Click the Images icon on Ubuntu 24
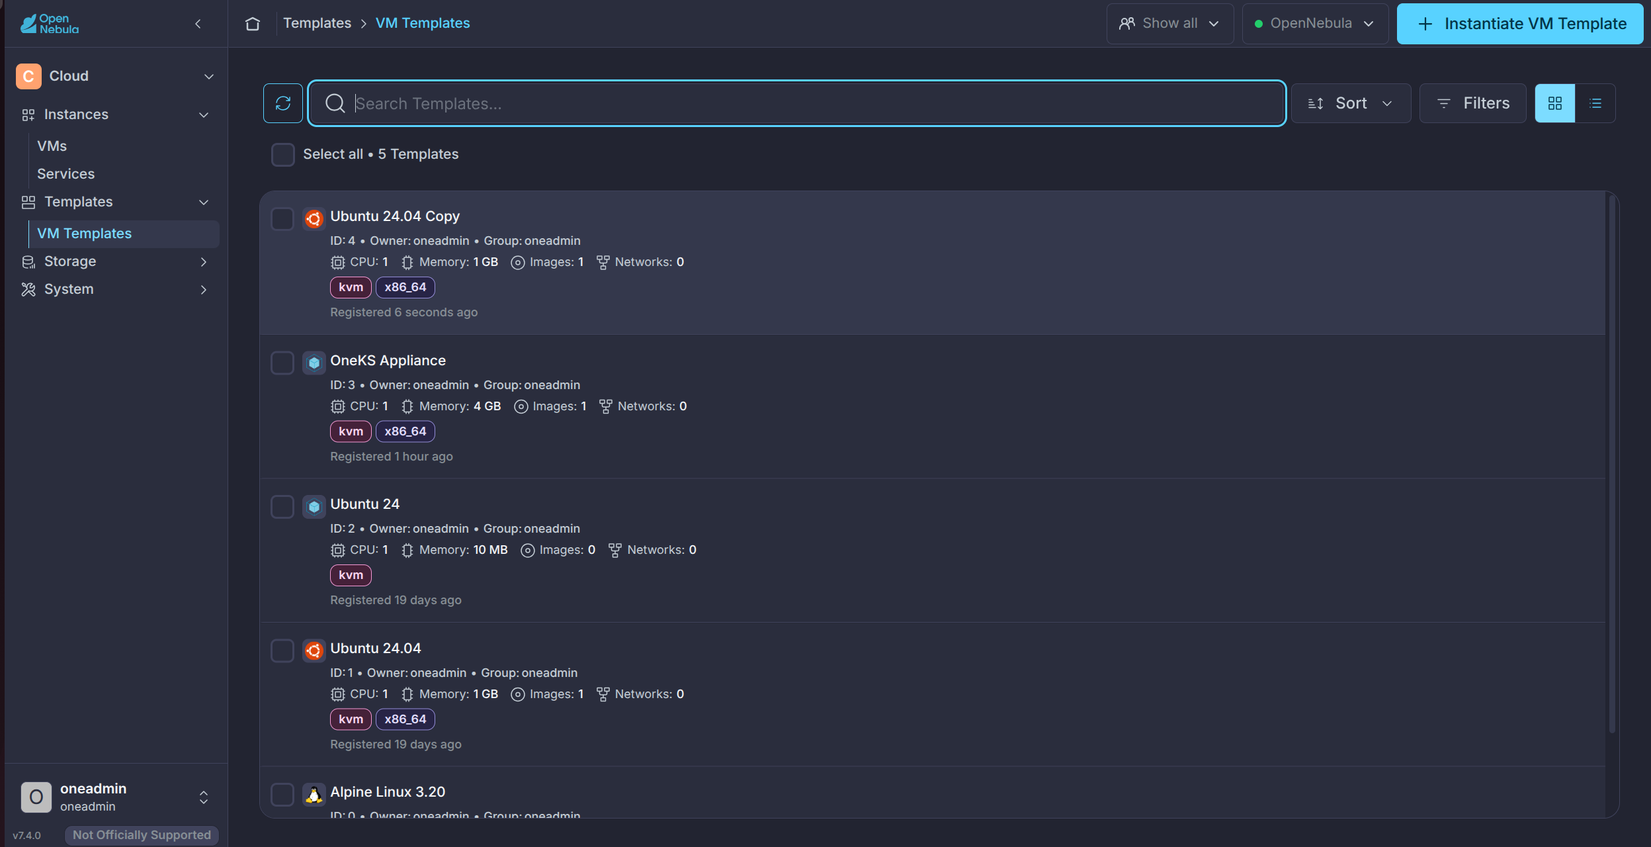 tap(527, 551)
